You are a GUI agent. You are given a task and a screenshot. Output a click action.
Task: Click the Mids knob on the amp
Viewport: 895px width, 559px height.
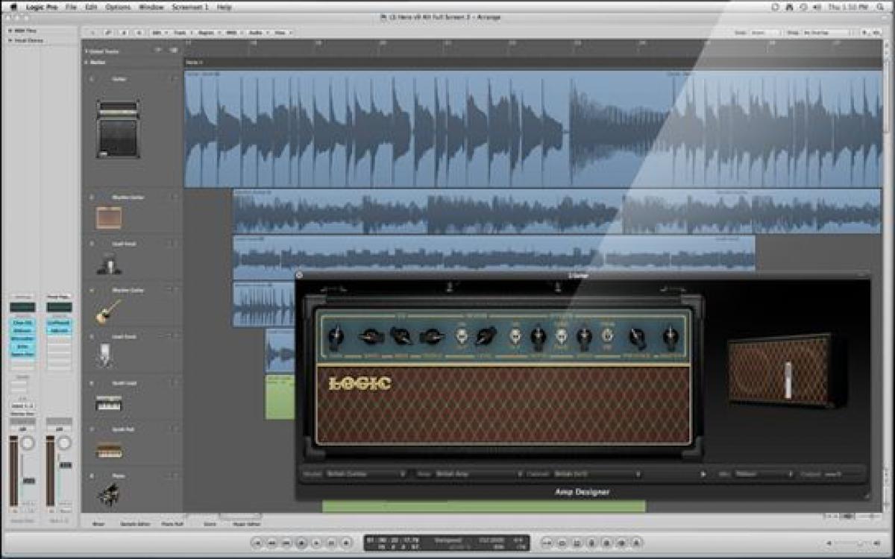tap(401, 337)
